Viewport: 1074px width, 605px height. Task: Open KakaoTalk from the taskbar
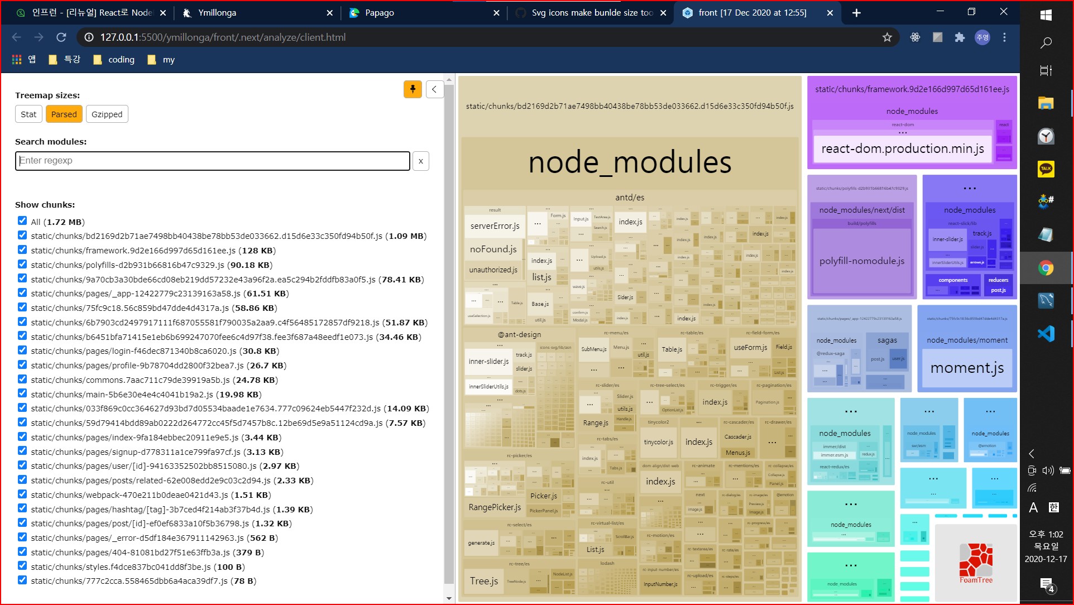(1046, 169)
